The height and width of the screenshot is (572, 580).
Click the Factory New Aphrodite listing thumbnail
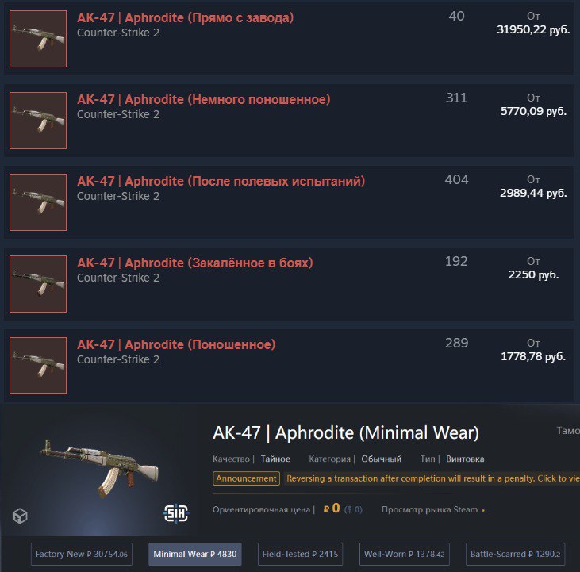point(38,39)
